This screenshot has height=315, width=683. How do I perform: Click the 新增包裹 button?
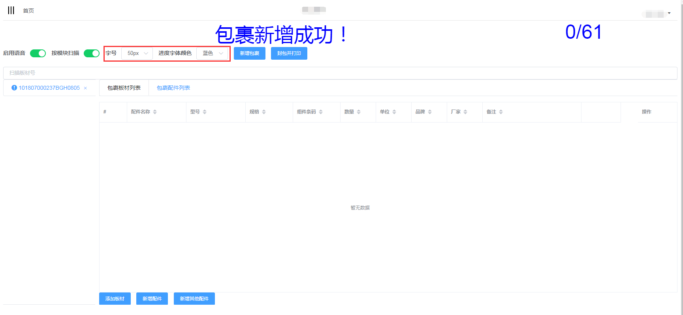point(249,53)
